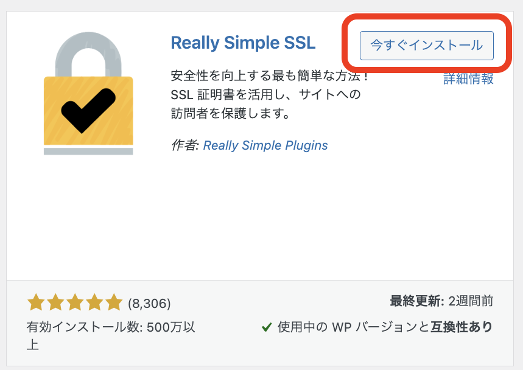Click the second rating star
The height and width of the screenshot is (370, 523).
click(55, 302)
